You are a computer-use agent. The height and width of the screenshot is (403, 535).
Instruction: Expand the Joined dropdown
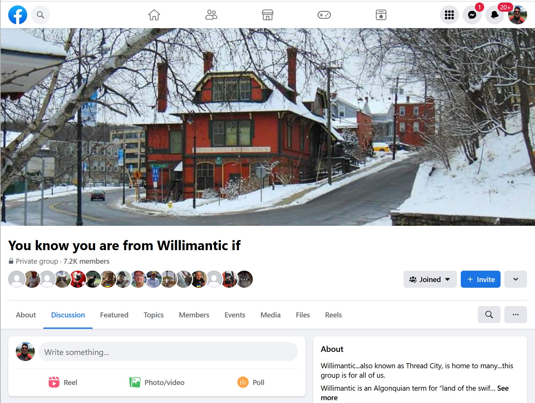click(x=430, y=279)
